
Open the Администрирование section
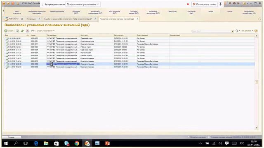click(x=57, y=12)
